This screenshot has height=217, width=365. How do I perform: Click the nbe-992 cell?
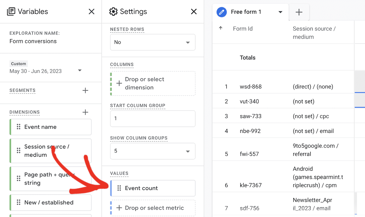pos(250,131)
